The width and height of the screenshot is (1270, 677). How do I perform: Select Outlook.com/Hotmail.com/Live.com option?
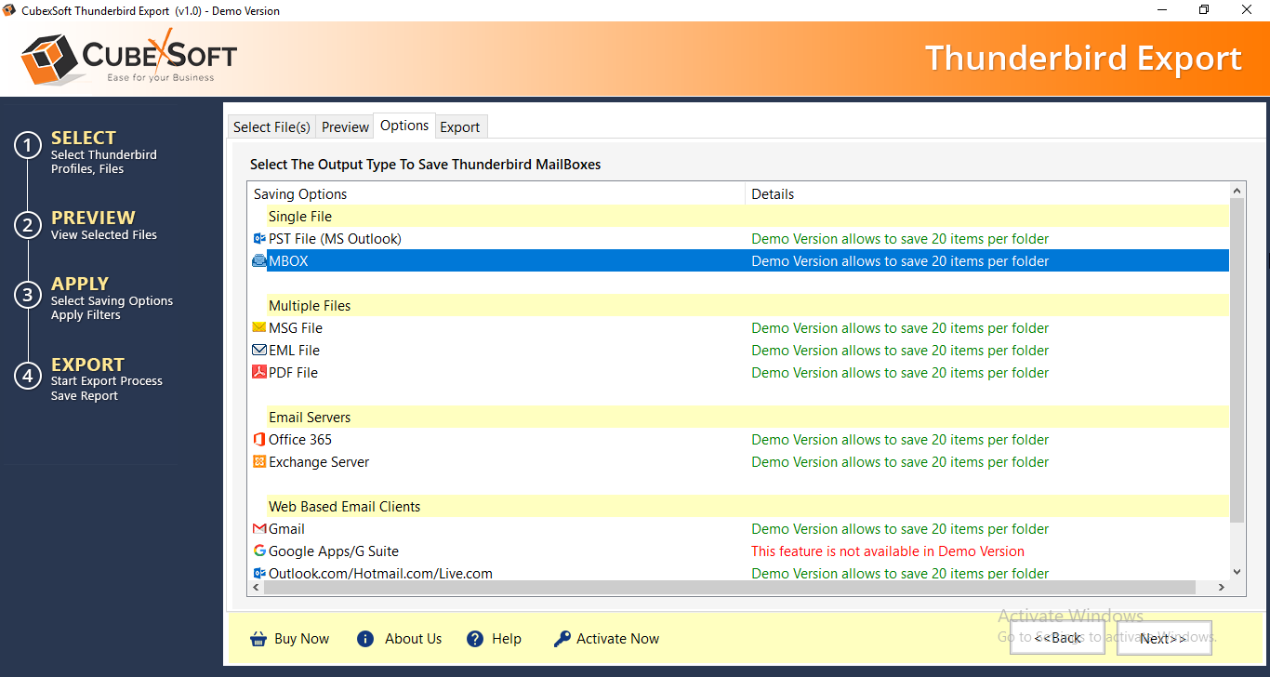coord(380,574)
